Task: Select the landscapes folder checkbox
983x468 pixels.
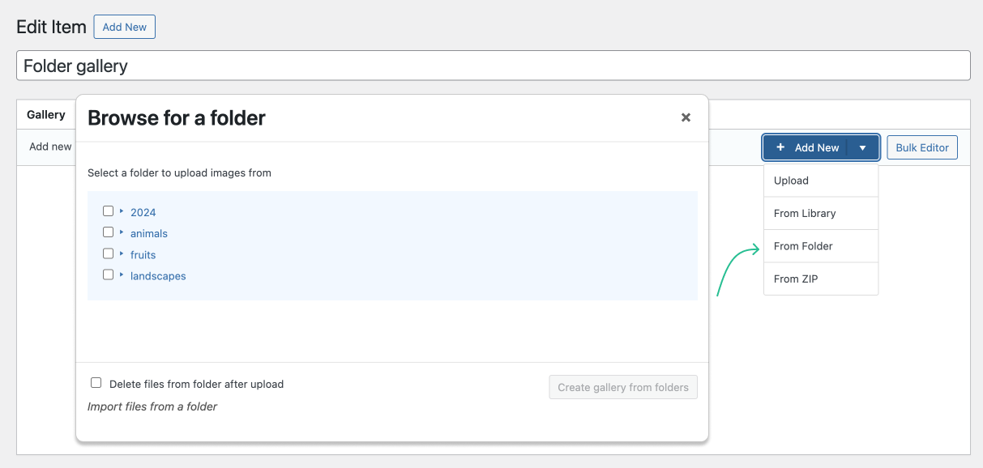Action: click(x=109, y=274)
